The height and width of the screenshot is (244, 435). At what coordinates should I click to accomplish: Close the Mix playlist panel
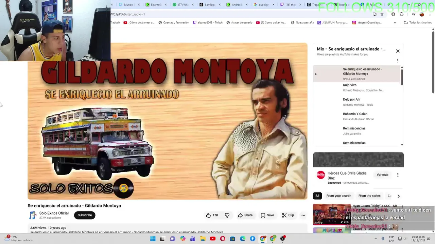click(398, 51)
